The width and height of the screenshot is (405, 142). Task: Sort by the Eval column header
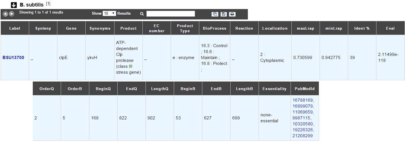pyautogui.click(x=390, y=28)
